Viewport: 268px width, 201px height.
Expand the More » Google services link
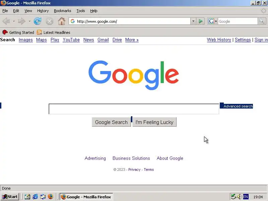coord(132,40)
